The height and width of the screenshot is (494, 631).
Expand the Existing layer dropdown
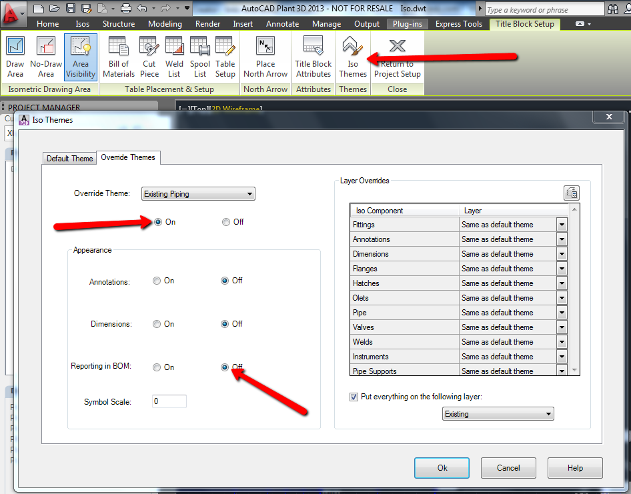(x=548, y=413)
